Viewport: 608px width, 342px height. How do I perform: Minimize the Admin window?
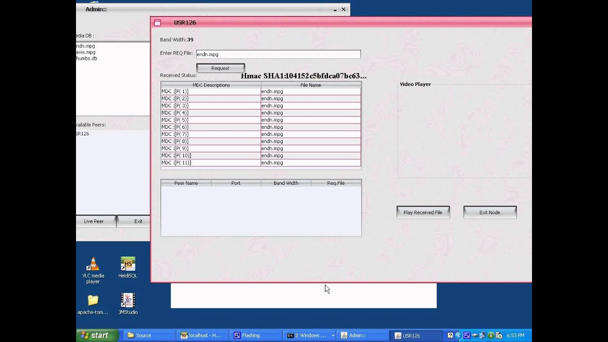point(335,9)
